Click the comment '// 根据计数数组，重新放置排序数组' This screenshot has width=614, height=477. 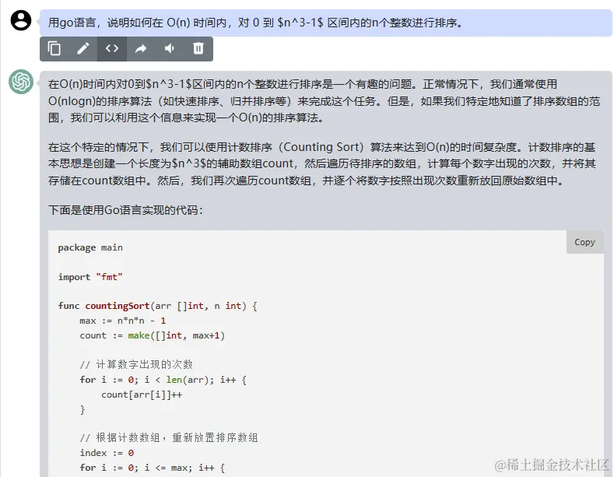tap(169, 437)
